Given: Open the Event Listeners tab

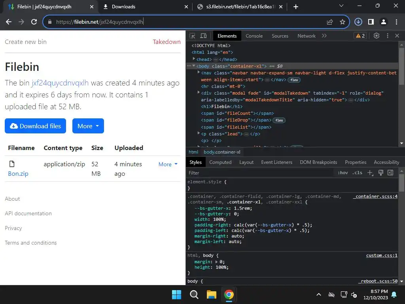Looking at the screenshot, I should tap(276, 162).
